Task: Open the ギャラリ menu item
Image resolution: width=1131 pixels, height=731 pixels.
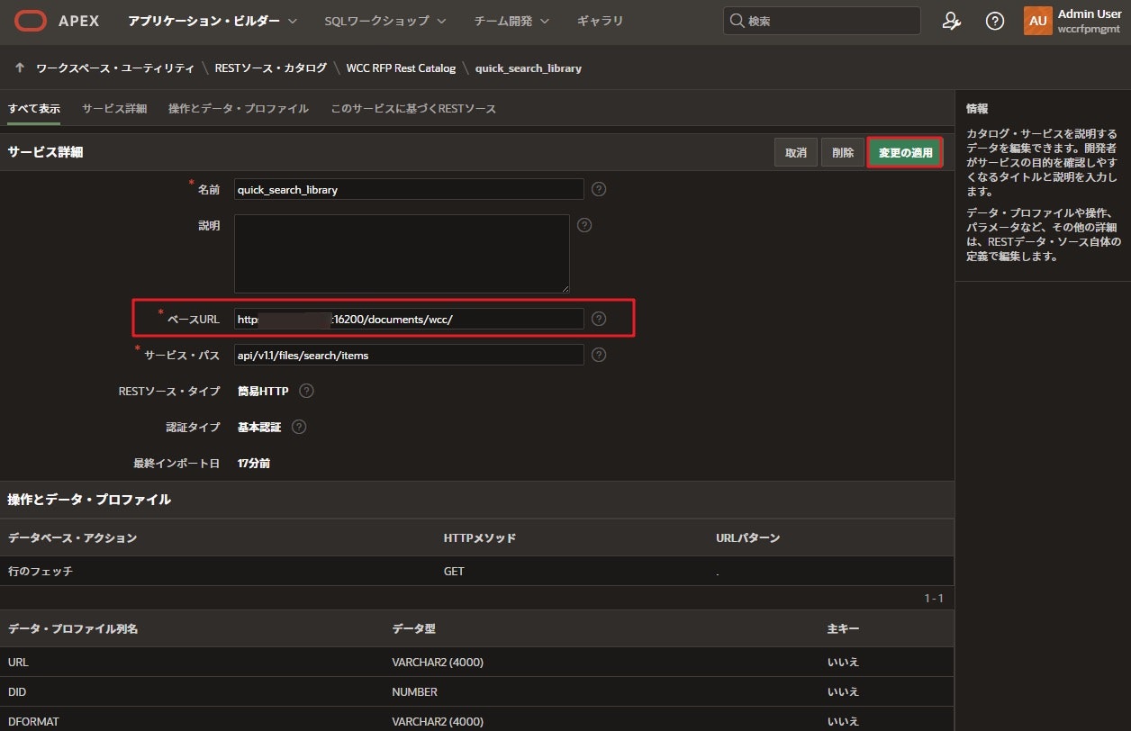Action: pyautogui.click(x=601, y=21)
